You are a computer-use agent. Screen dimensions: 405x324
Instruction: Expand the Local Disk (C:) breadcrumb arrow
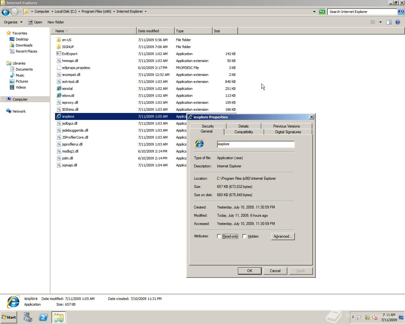[79, 12]
